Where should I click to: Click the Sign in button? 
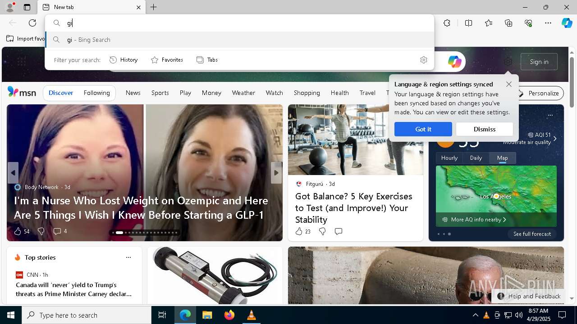click(x=539, y=62)
